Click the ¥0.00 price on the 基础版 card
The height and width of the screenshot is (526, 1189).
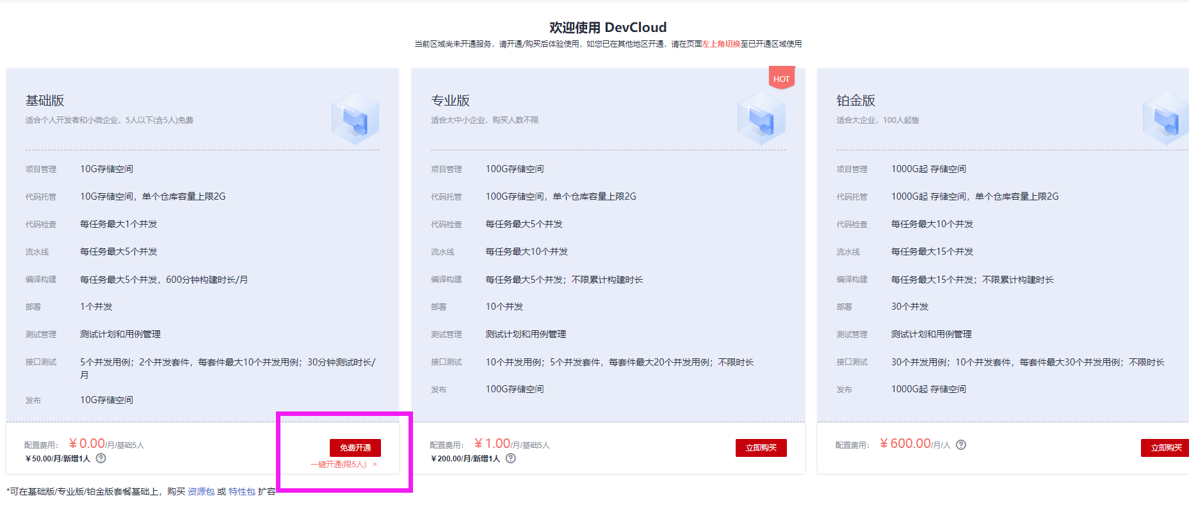tap(87, 443)
